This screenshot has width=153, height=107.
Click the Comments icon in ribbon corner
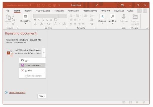[x=145, y=11]
